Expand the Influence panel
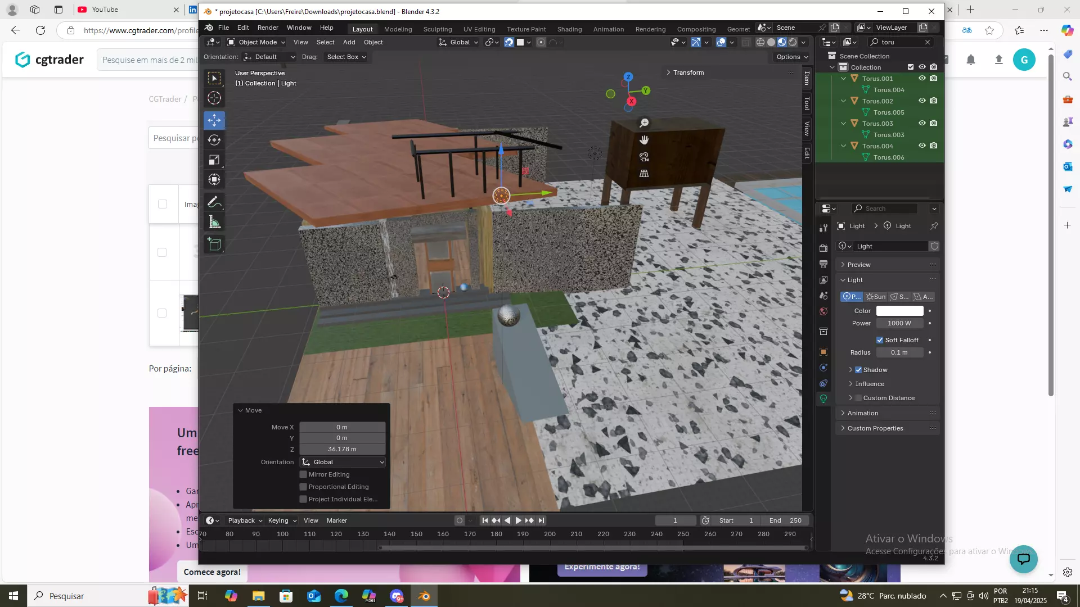1080x607 pixels. point(870,384)
